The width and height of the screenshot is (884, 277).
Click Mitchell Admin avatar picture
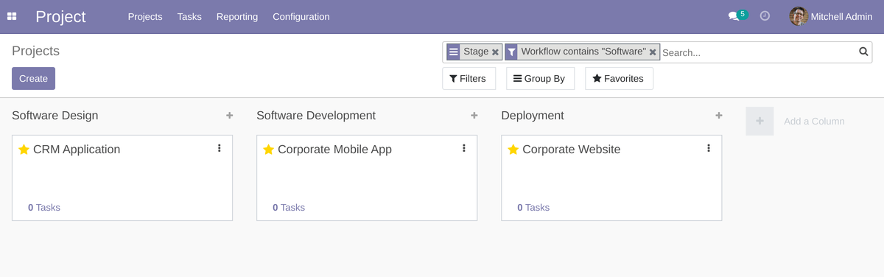(x=799, y=16)
